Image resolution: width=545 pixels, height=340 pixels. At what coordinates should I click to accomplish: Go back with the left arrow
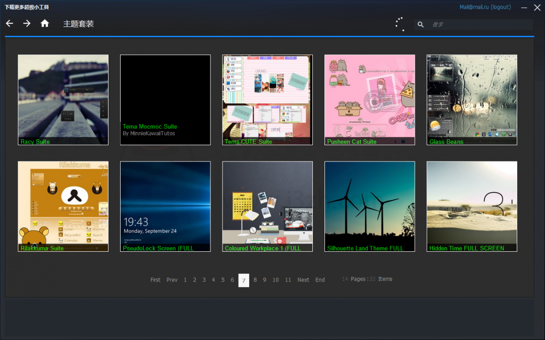10,24
